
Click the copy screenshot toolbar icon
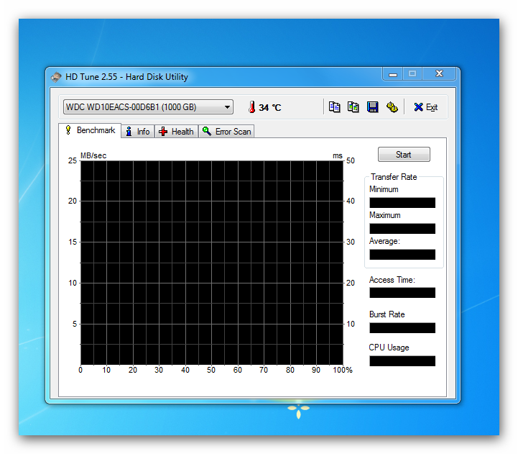tap(353, 107)
